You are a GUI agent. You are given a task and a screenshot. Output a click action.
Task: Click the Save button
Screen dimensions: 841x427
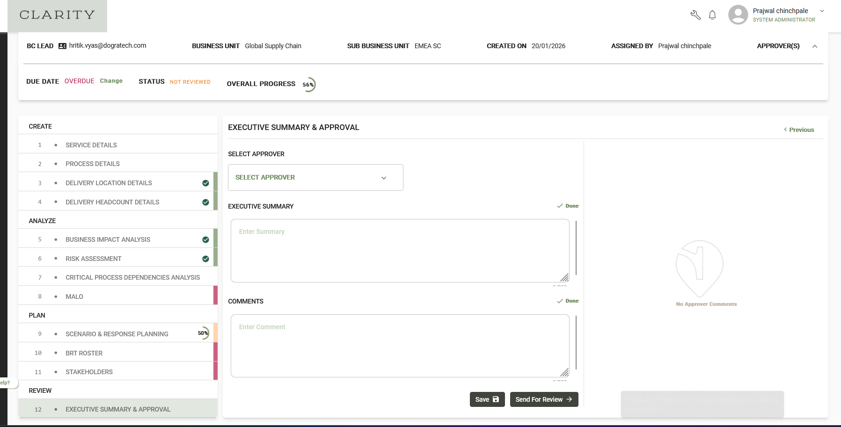click(487, 399)
